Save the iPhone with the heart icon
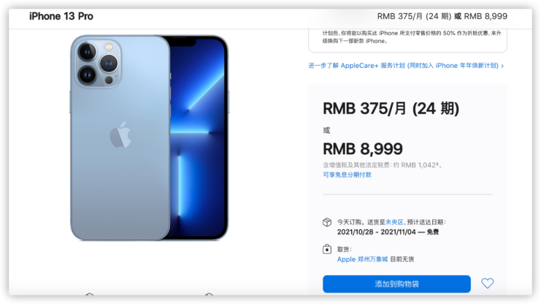 click(x=487, y=283)
